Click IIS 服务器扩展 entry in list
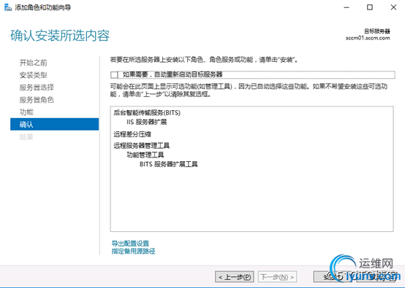The height and width of the screenshot is (288, 405). point(147,122)
